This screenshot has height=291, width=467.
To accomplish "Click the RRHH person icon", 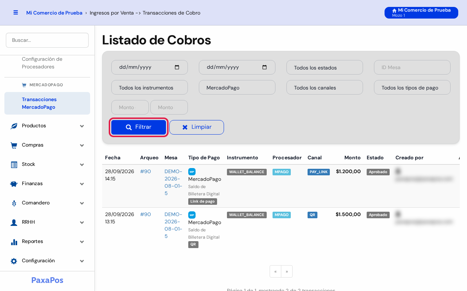I will tap(14, 222).
